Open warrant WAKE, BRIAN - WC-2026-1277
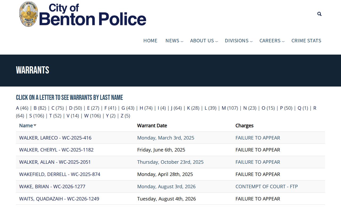 [52, 187]
